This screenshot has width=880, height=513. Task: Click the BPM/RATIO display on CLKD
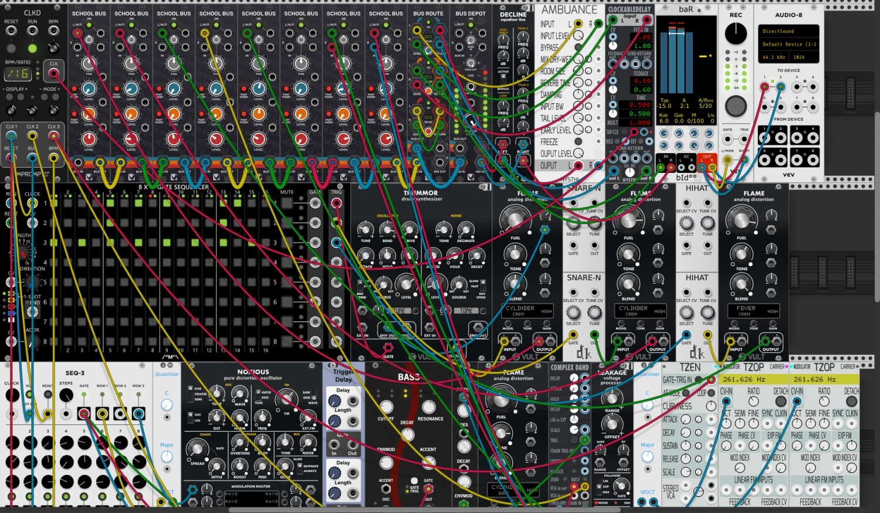click(18, 73)
